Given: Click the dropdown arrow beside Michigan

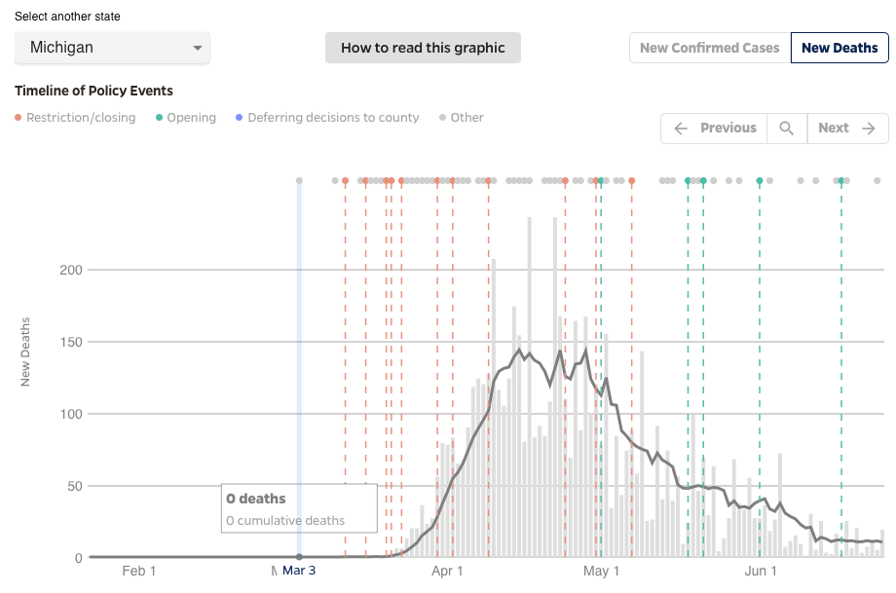Looking at the screenshot, I should (x=198, y=48).
